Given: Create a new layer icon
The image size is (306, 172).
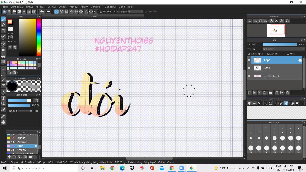Looking at the screenshot, I should point(250,93).
